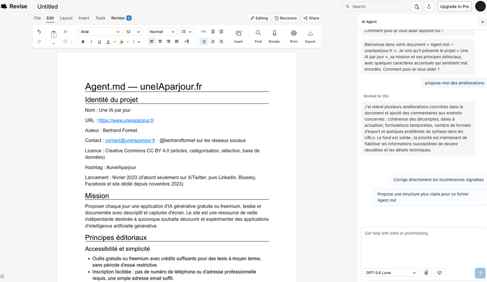The height and width of the screenshot is (282, 487).
Task: Click the Paste clipboard icon
Action: tap(53, 34)
